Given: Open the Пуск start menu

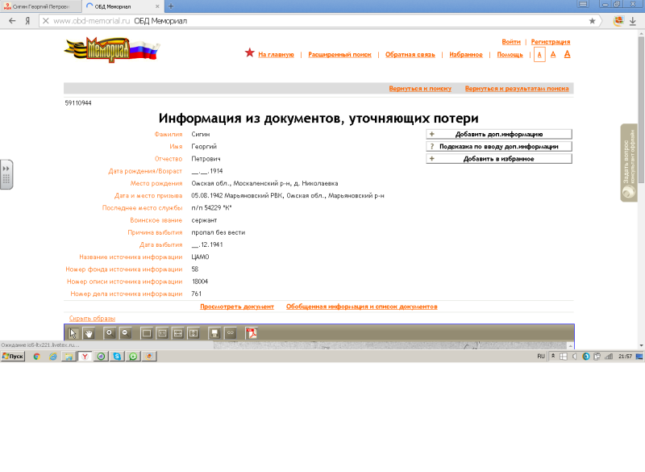Looking at the screenshot, I should (x=13, y=357).
